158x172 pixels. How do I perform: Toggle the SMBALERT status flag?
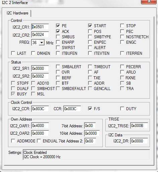click(x=58, y=67)
